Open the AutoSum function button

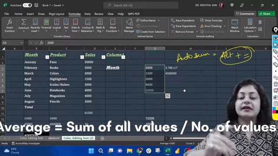[x=23, y=26]
